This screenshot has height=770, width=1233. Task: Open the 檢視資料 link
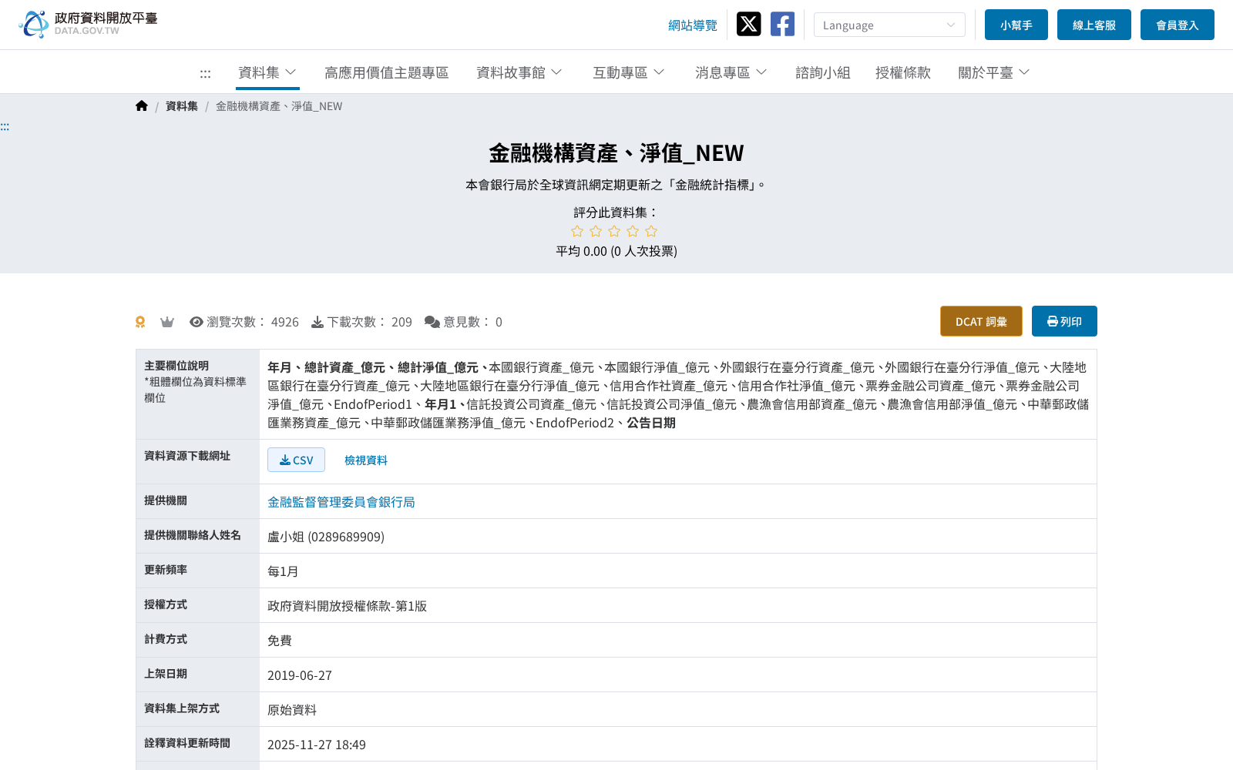[x=366, y=460]
